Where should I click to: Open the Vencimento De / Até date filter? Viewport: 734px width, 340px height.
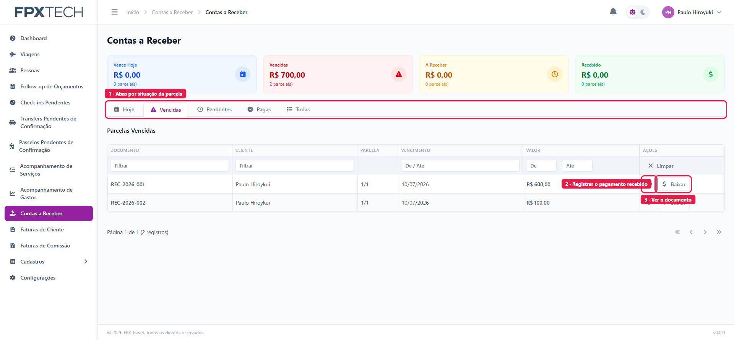(x=460, y=166)
